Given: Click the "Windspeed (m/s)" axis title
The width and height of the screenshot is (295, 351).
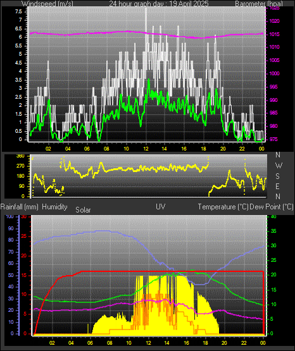Looking at the screenshot, I should (47, 4).
